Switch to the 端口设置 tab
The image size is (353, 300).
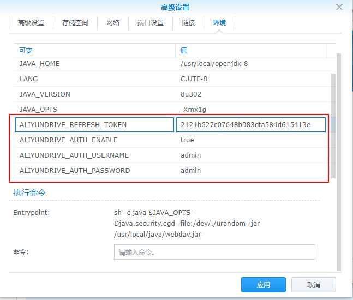(x=151, y=23)
